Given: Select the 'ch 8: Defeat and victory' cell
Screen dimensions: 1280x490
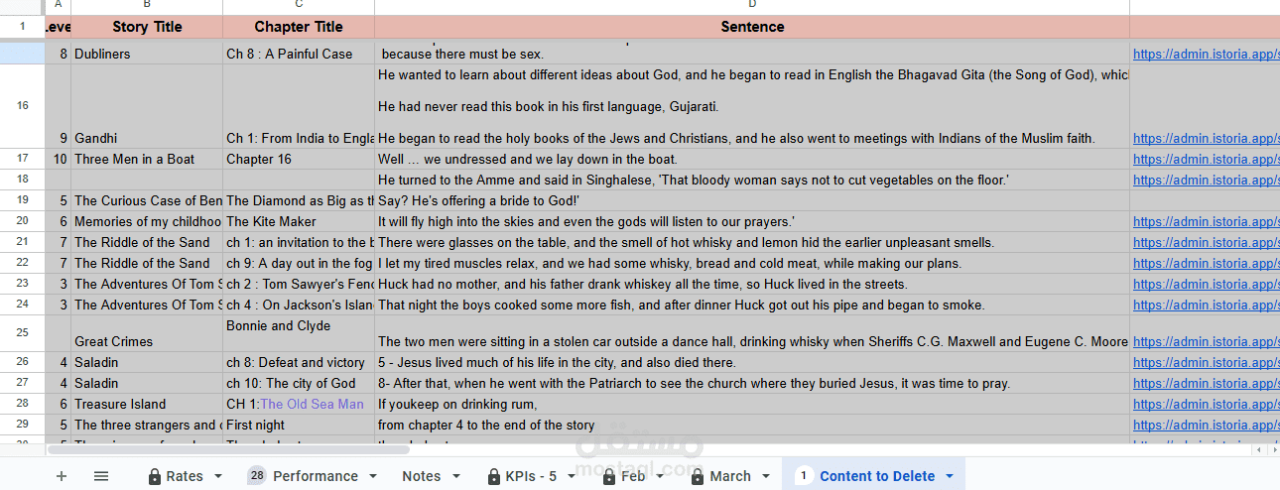Looking at the screenshot, I should pyautogui.click(x=299, y=362).
